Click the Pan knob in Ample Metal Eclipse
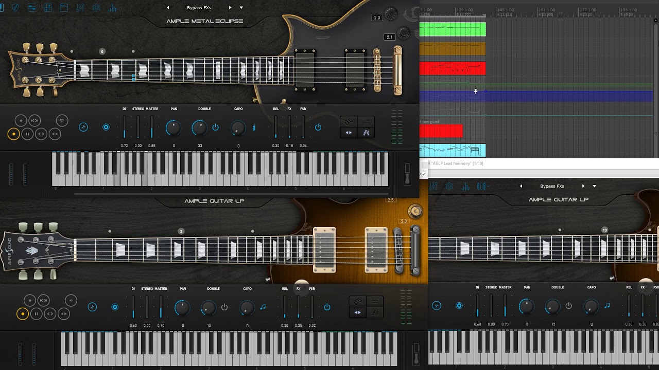The width and height of the screenshot is (659, 370). pos(174,128)
